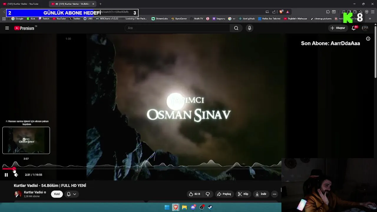
Task: Click the search magnifier button
Action: tap(236, 28)
